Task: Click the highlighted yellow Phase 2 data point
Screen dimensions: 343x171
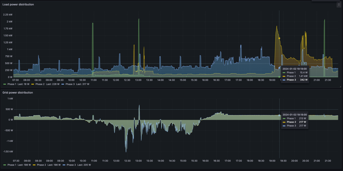Action: (x=279, y=38)
